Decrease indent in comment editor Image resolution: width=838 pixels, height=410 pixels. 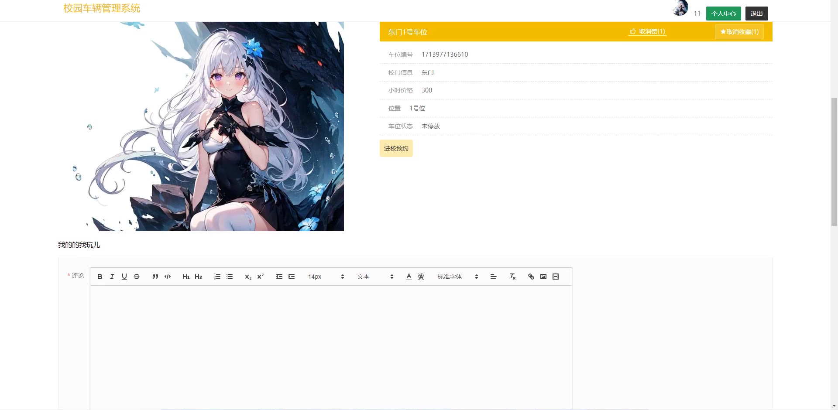point(279,277)
